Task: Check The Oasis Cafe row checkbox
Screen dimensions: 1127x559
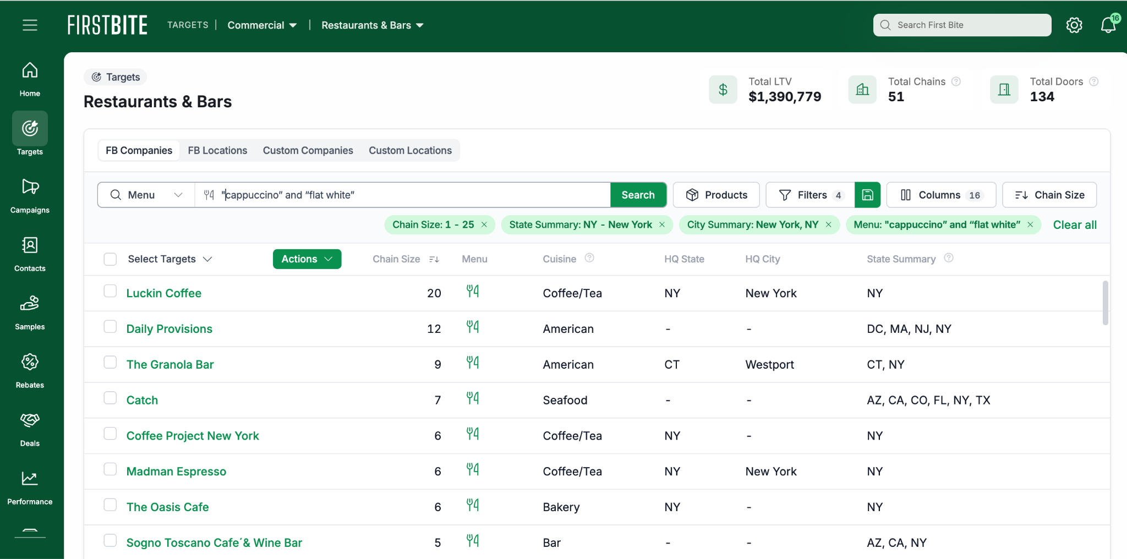Action: [110, 505]
